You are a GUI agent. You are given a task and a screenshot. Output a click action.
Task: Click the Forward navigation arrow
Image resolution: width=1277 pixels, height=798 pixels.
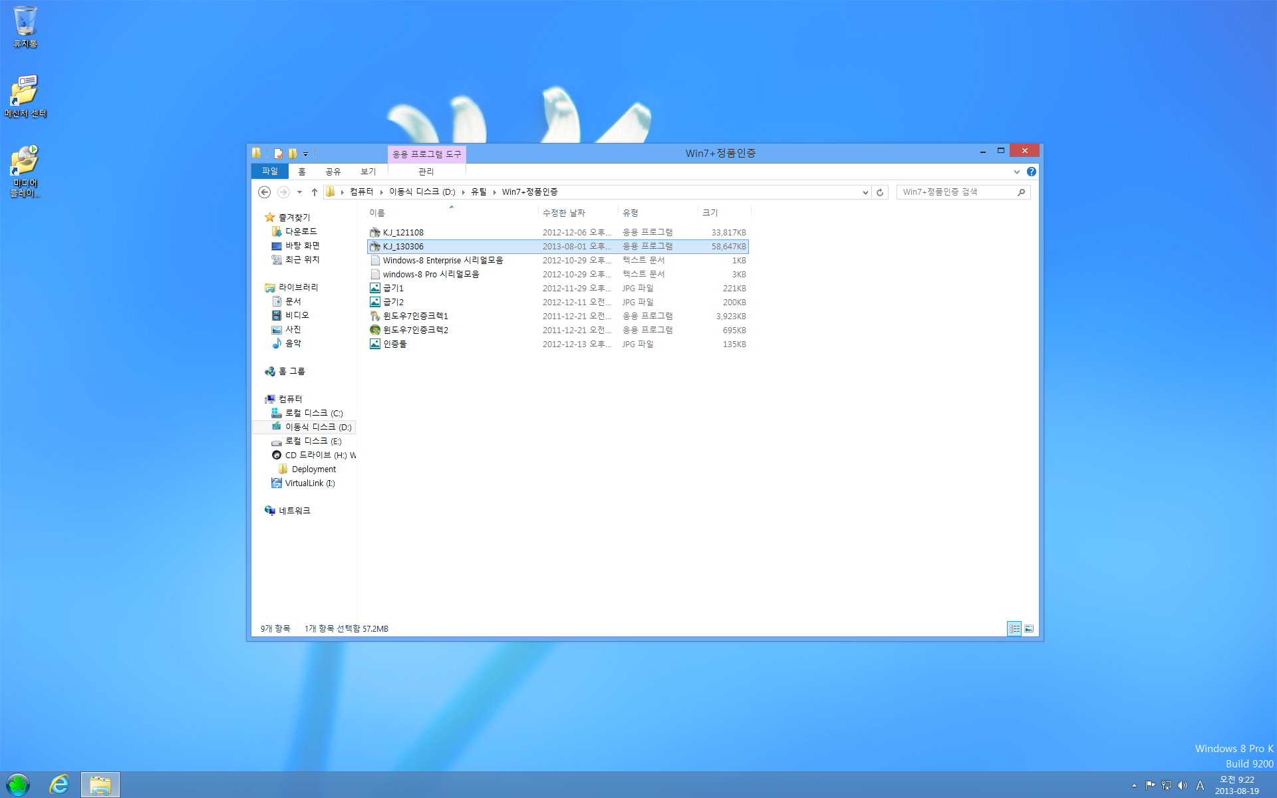point(283,192)
